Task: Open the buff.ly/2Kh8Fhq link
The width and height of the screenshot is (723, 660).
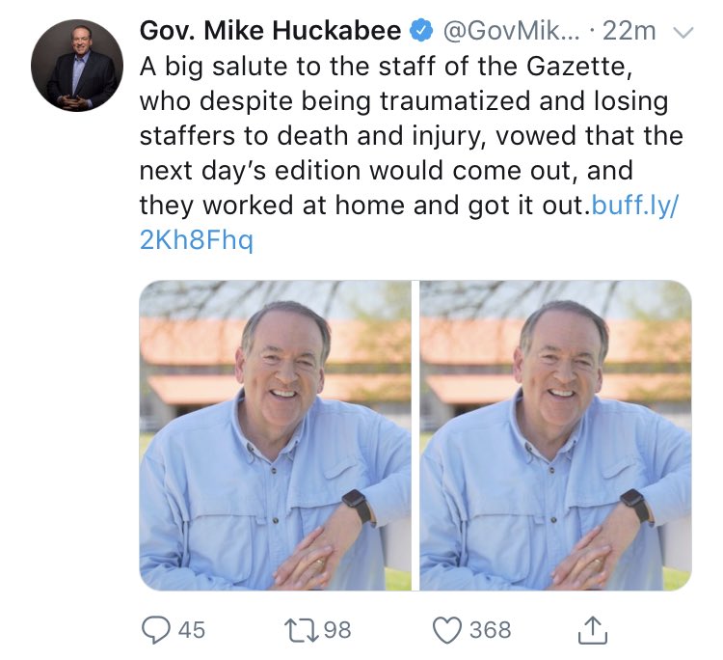Action: pyautogui.click(x=409, y=222)
